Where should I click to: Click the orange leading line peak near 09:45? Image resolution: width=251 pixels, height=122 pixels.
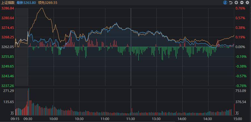pos(42,8)
